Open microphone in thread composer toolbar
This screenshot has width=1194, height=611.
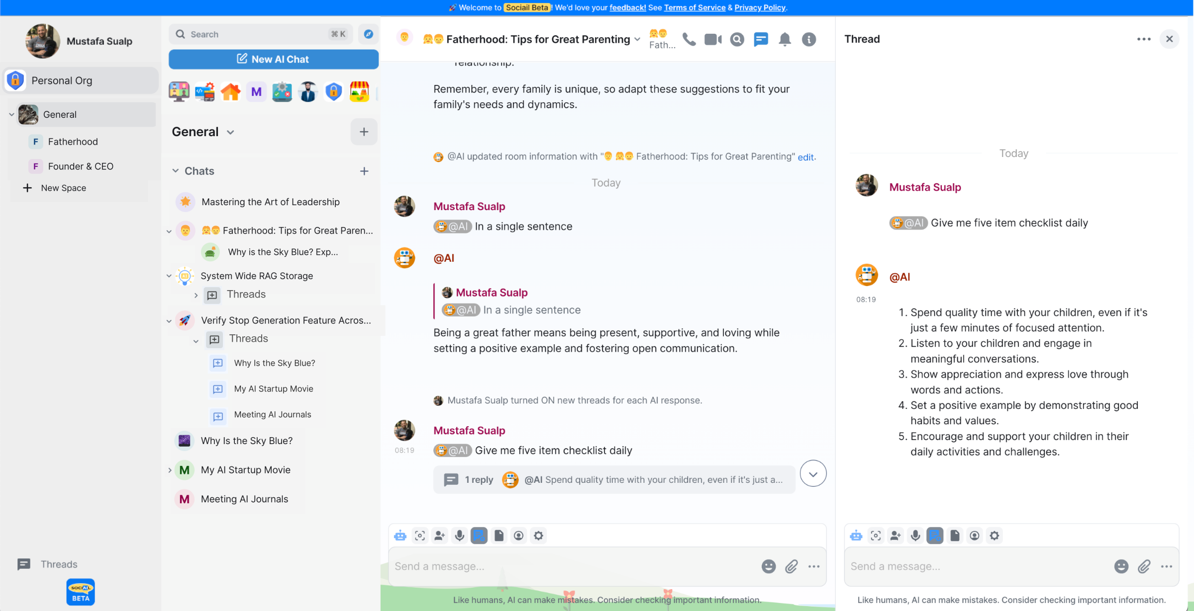915,535
